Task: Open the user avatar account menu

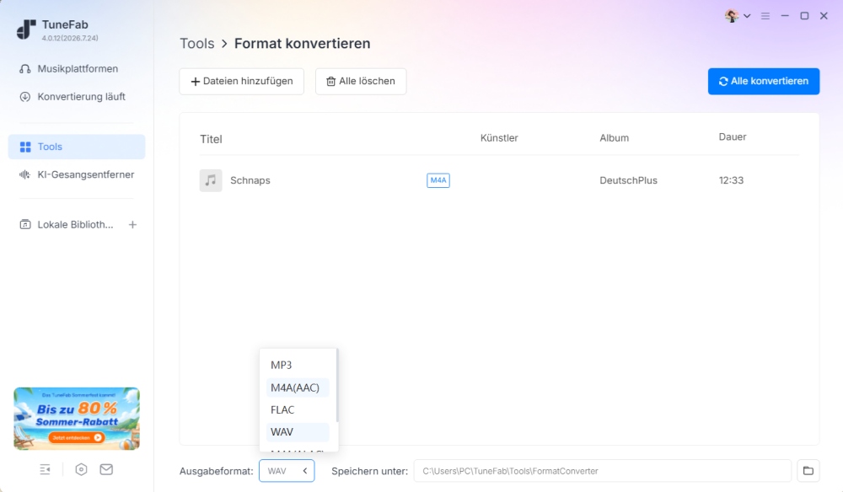Action: coord(737,16)
